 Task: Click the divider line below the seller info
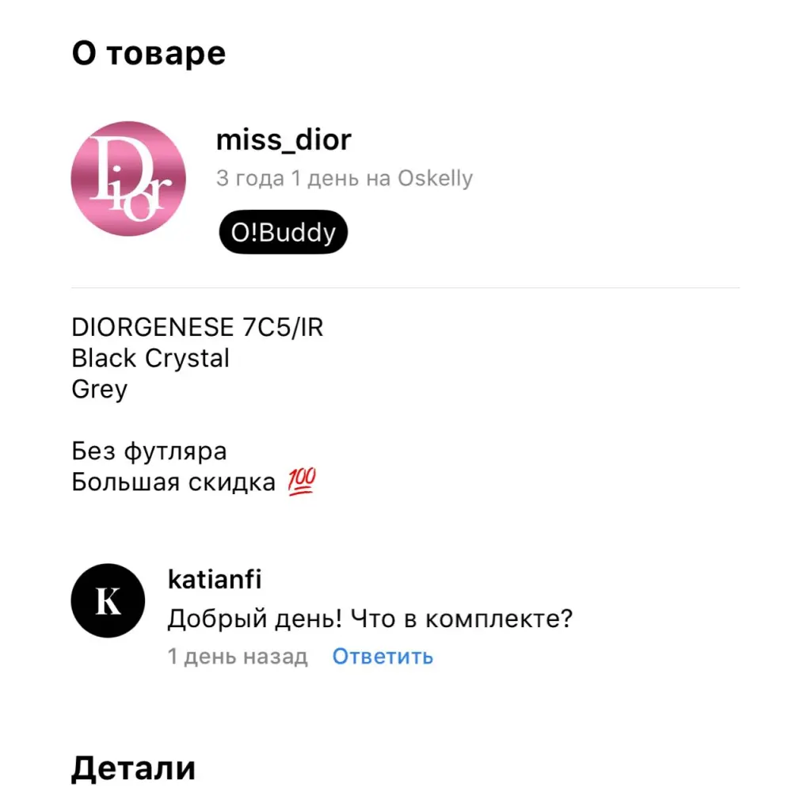click(405, 287)
